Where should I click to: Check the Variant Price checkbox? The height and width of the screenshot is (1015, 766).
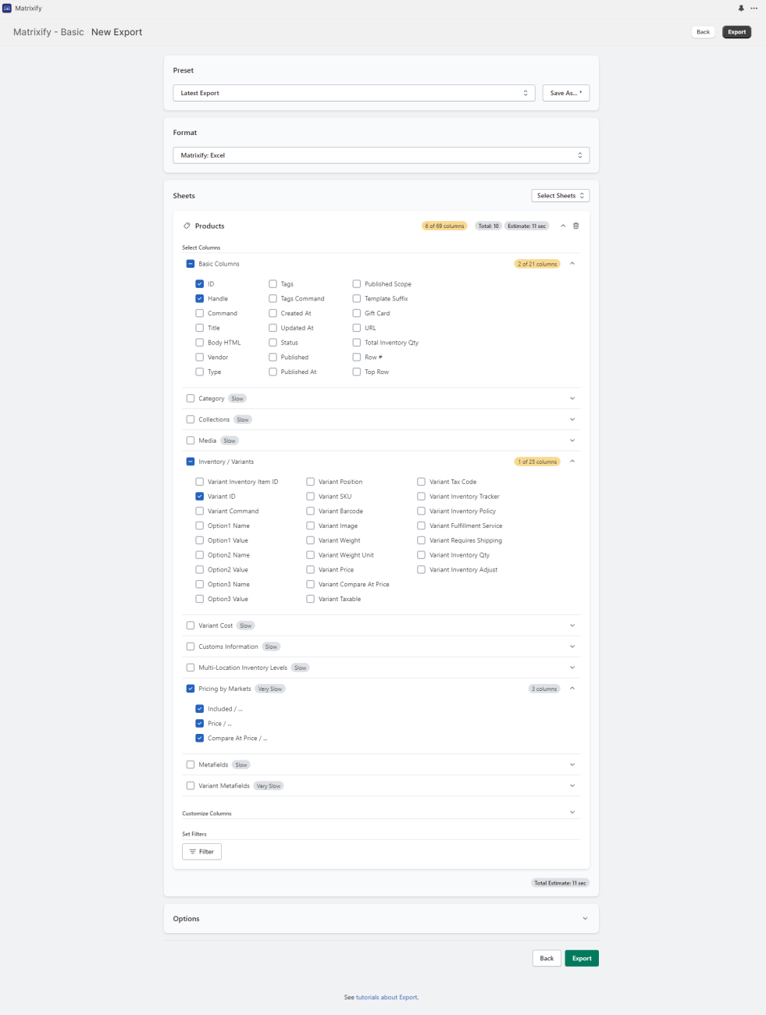(310, 569)
